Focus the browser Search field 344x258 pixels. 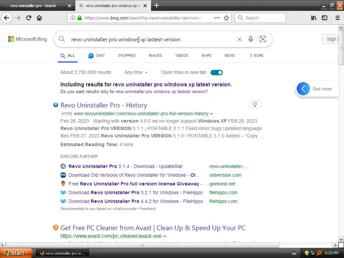tap(260, 18)
